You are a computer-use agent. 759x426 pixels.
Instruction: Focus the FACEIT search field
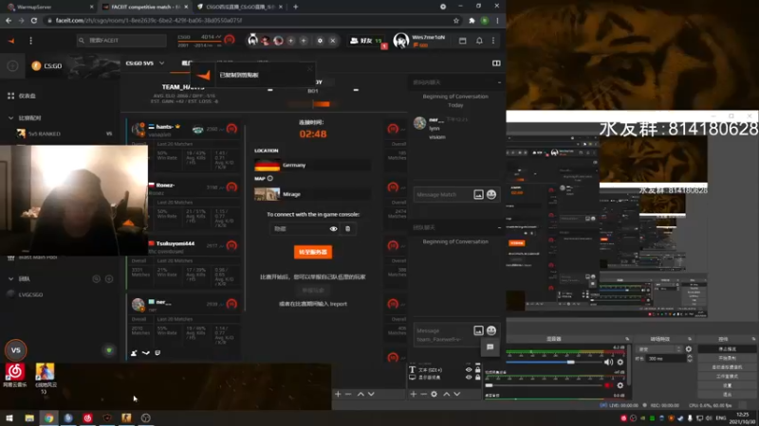122,41
